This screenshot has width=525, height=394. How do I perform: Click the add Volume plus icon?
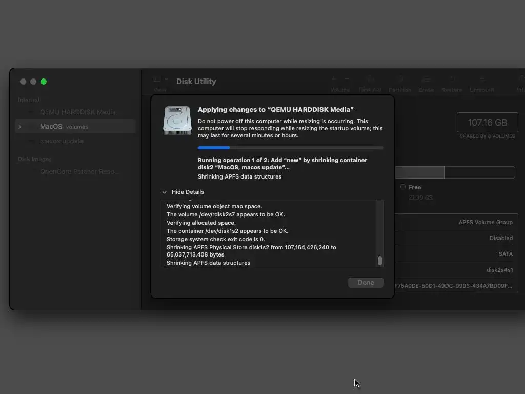coord(334,78)
